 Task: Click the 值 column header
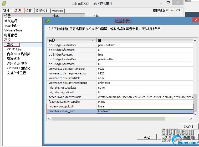tap(145, 40)
